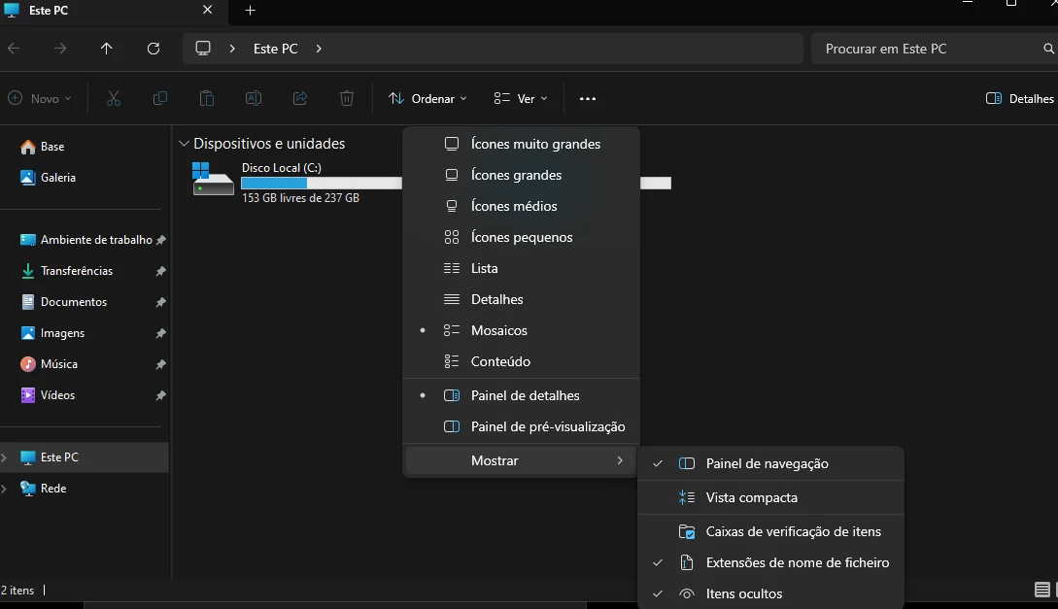1058x609 pixels.
Task: Expand Rede tree node
Action: coord(5,489)
